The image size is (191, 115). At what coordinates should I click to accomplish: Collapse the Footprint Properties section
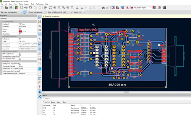click(1, 37)
